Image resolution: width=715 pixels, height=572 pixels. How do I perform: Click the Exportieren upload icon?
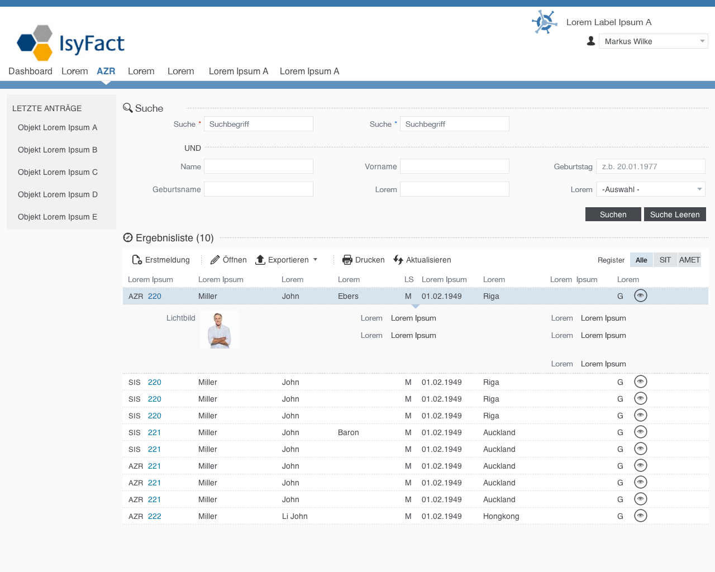[260, 260]
